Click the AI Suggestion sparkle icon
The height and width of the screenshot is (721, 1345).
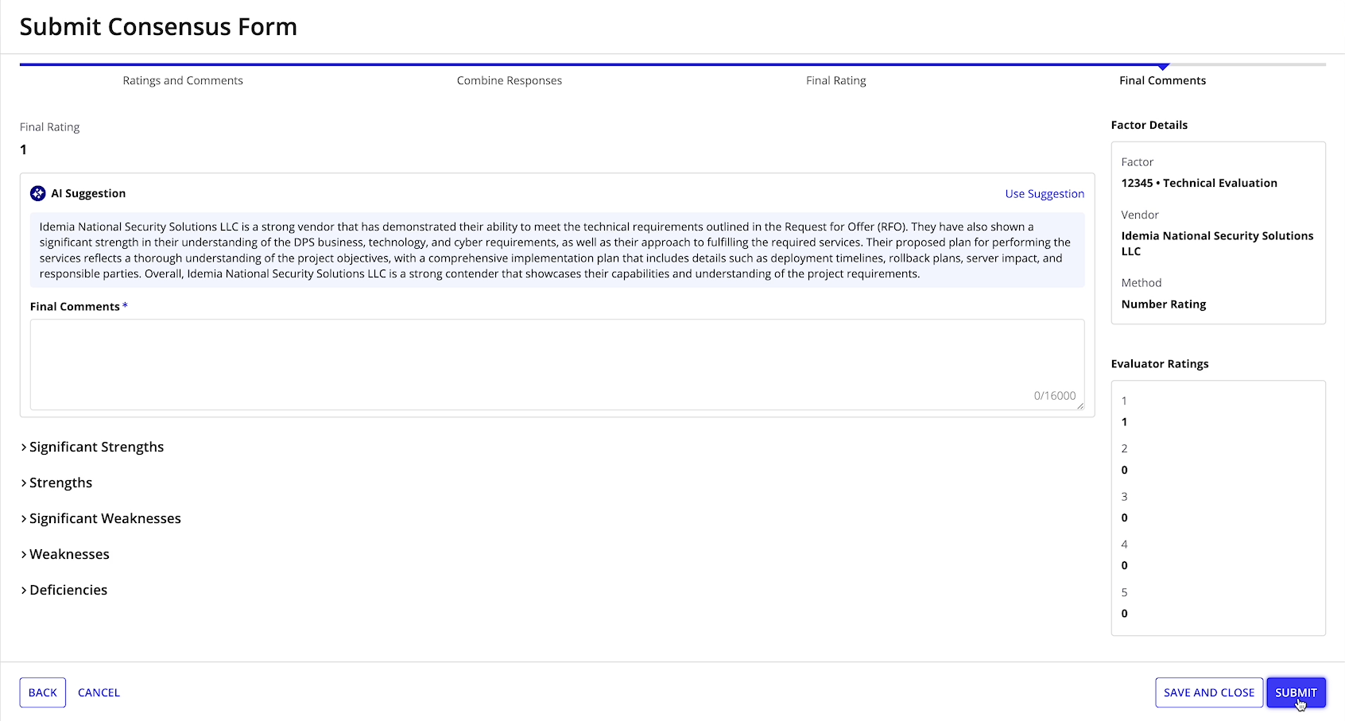coord(37,193)
